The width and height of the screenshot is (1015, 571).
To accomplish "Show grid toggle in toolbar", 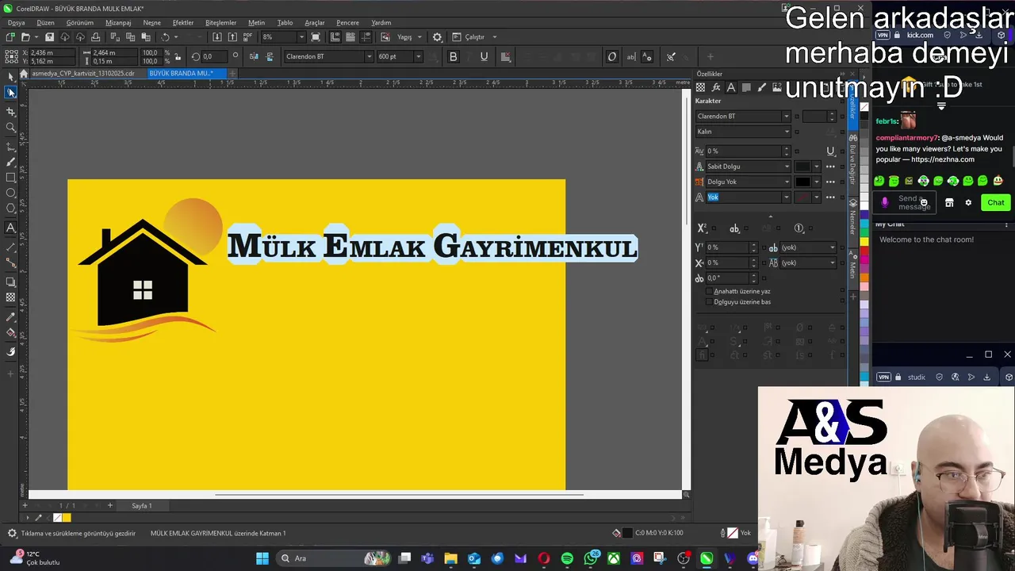I will [x=350, y=37].
